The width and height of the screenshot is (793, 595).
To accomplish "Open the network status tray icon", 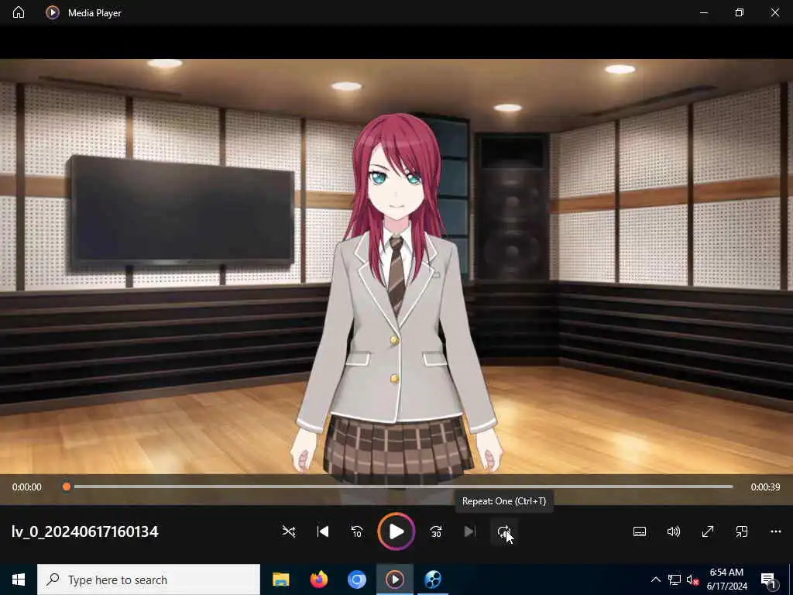I will pos(675,580).
